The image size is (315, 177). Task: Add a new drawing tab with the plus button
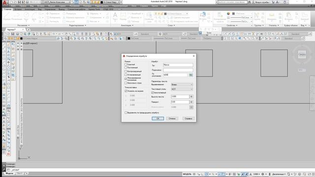click(x=29, y=29)
